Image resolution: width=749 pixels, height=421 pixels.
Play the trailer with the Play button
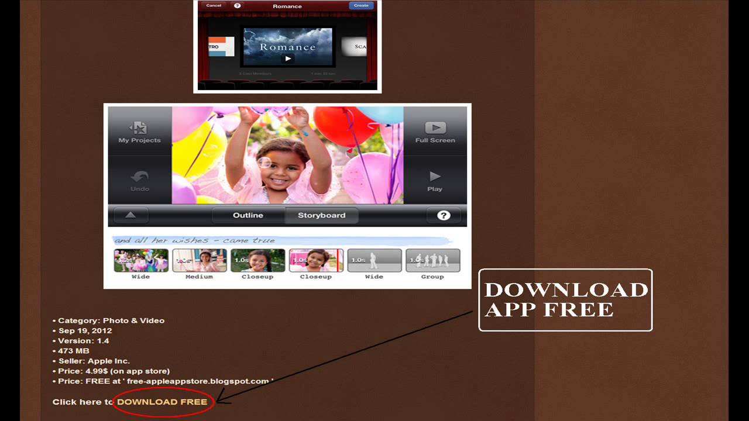[435, 180]
